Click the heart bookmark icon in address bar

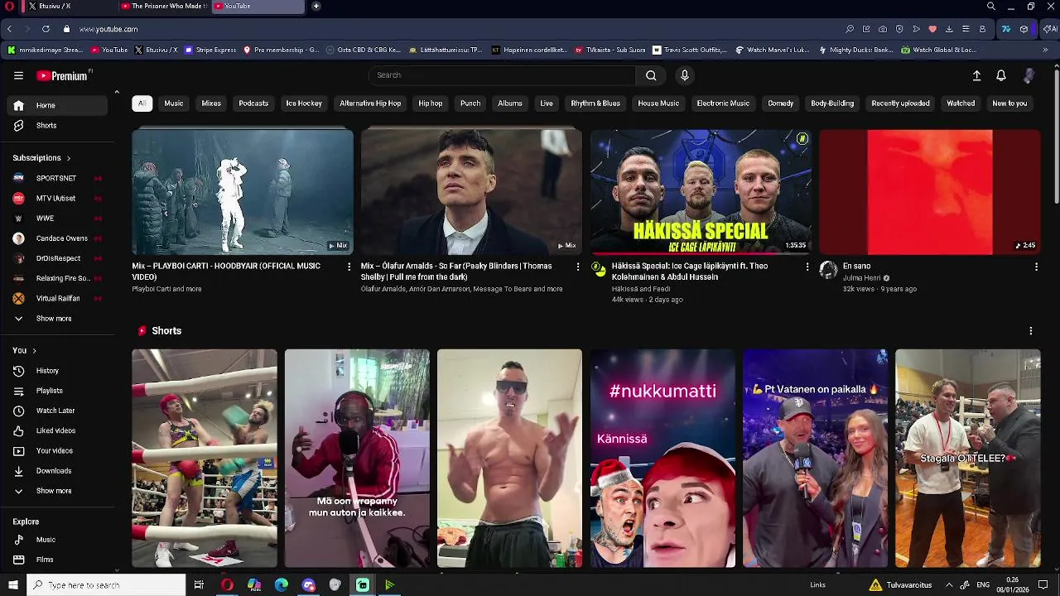click(932, 29)
